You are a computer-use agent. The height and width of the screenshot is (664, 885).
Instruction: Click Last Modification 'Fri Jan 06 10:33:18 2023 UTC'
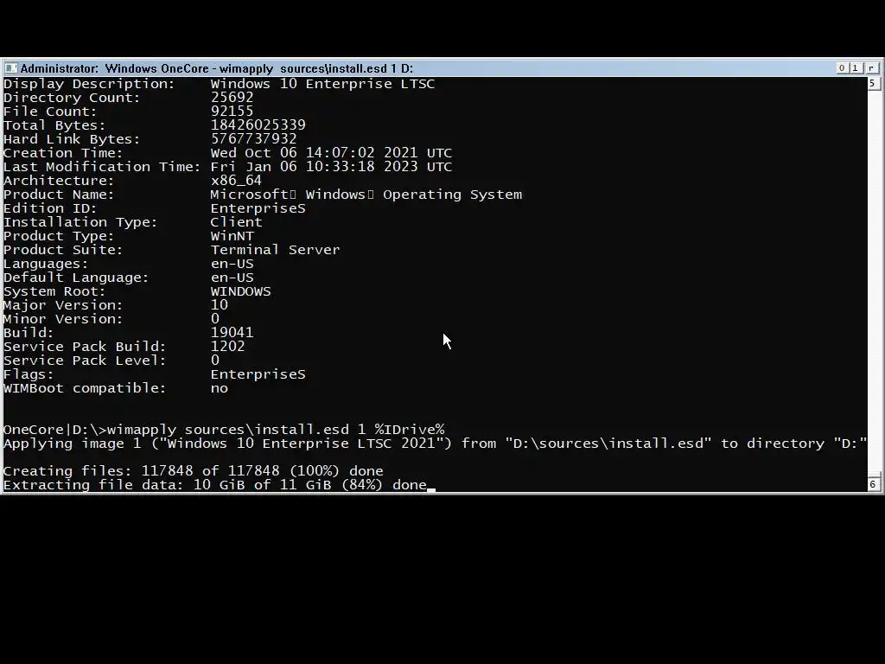pos(331,167)
